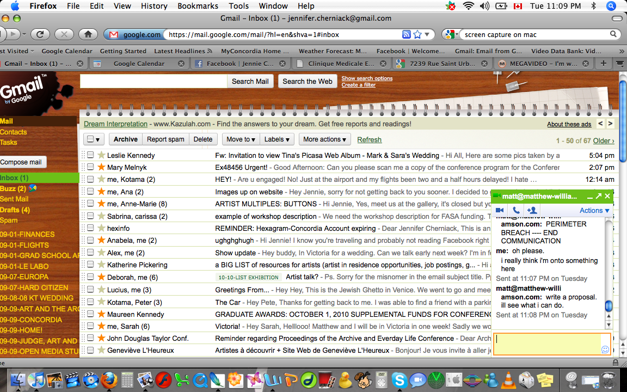Tick the checkbox for the Mary Melnyk email
This screenshot has width=627, height=392.
pos(90,167)
